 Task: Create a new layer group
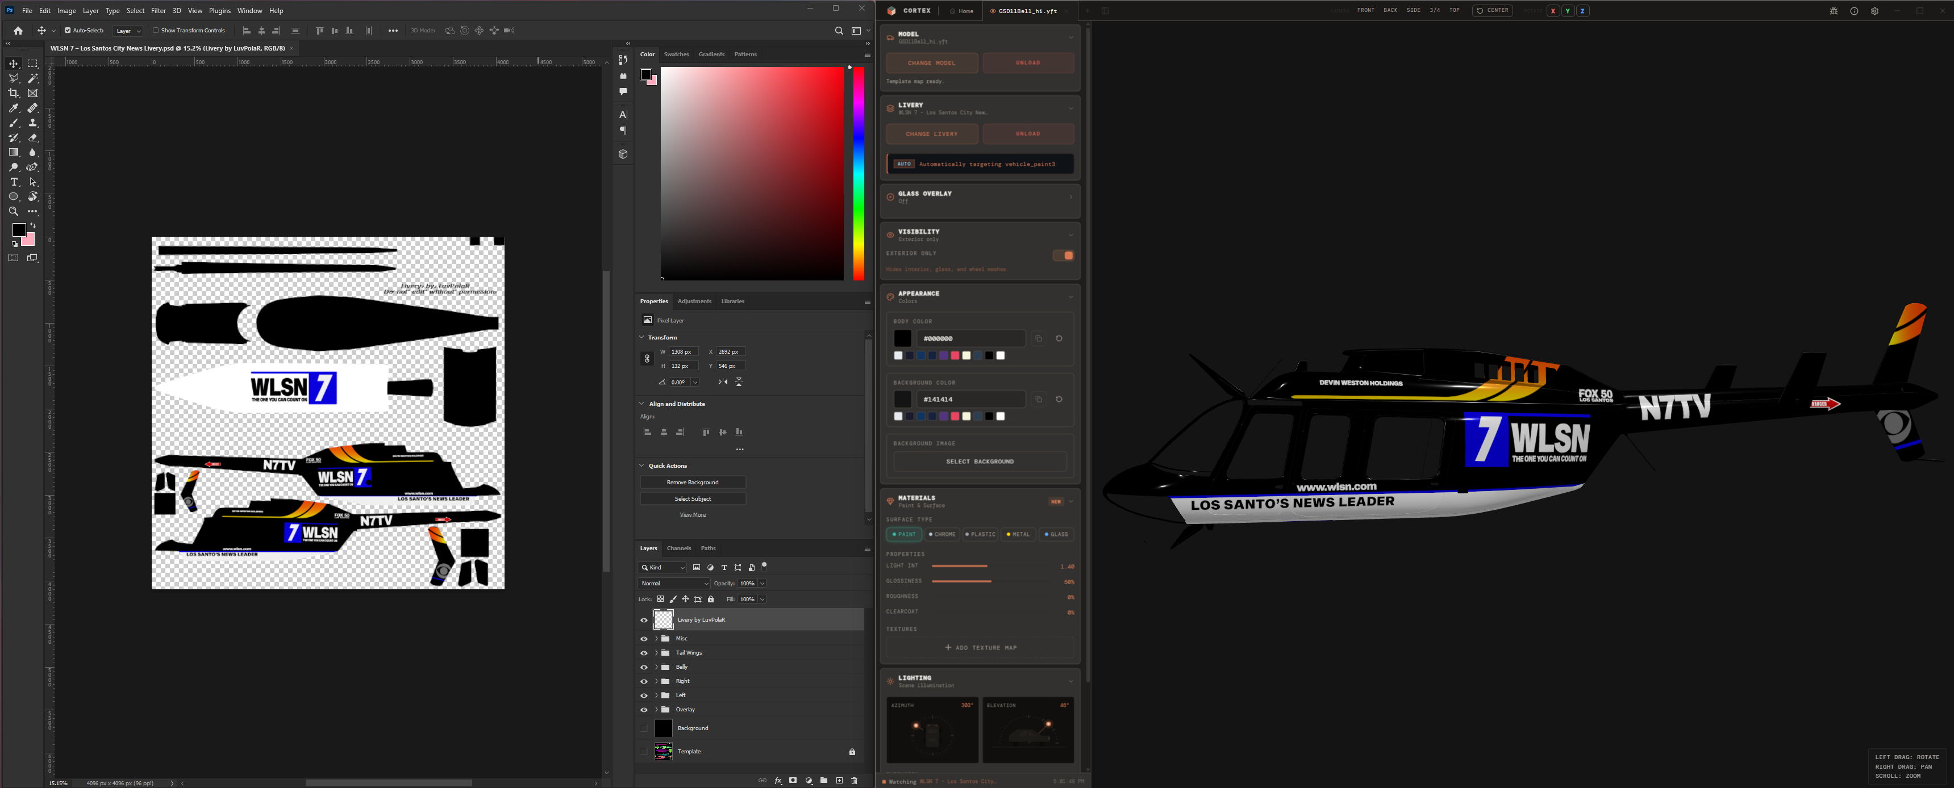824,781
